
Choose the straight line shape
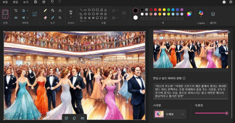81,10
